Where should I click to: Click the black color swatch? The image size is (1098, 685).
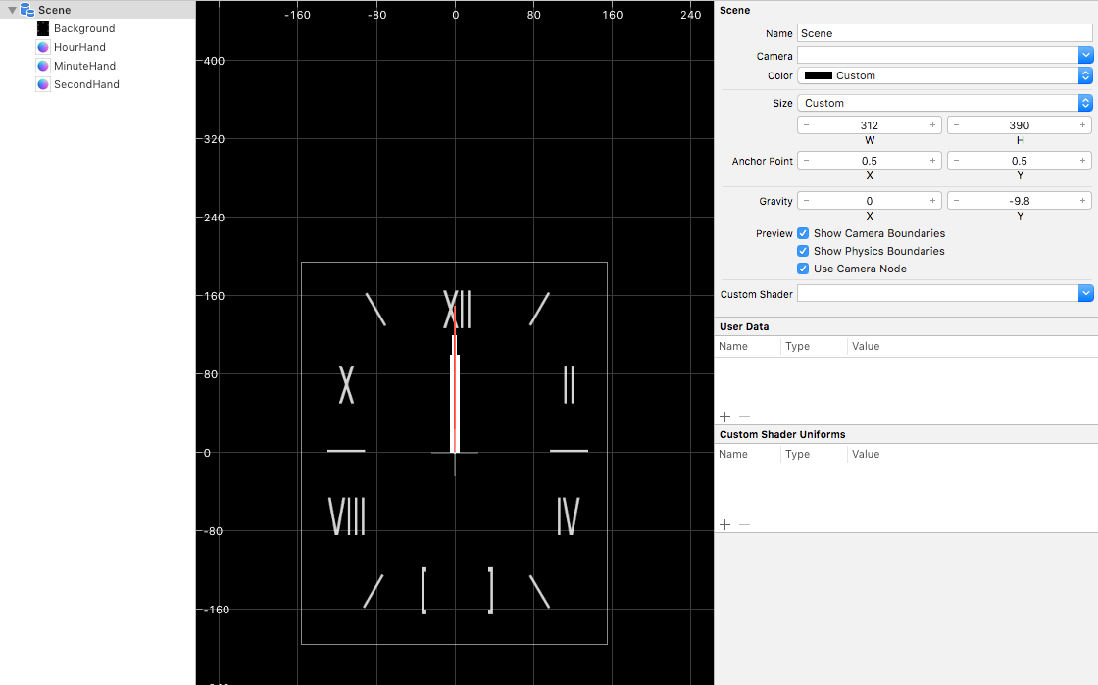pos(818,75)
